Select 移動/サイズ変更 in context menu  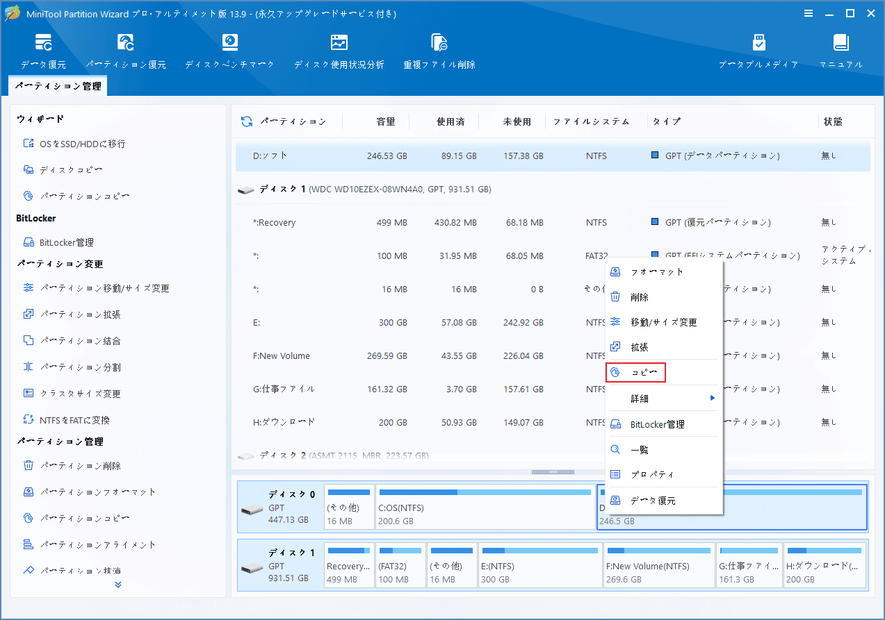point(665,322)
